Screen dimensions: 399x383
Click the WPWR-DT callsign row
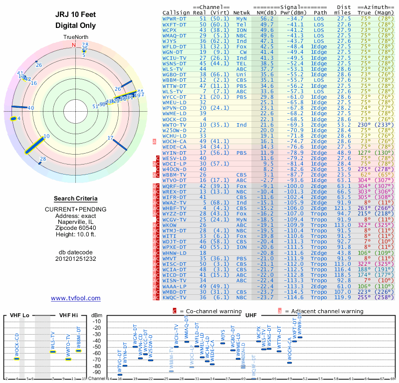coord(278,19)
